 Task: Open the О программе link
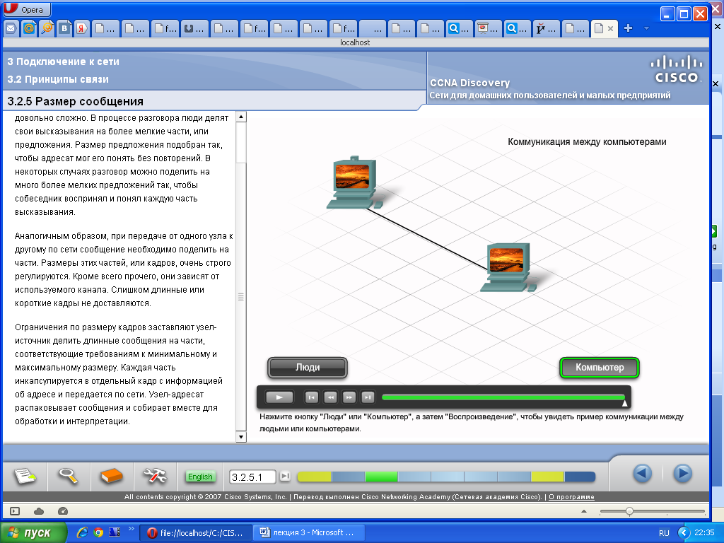(571, 497)
